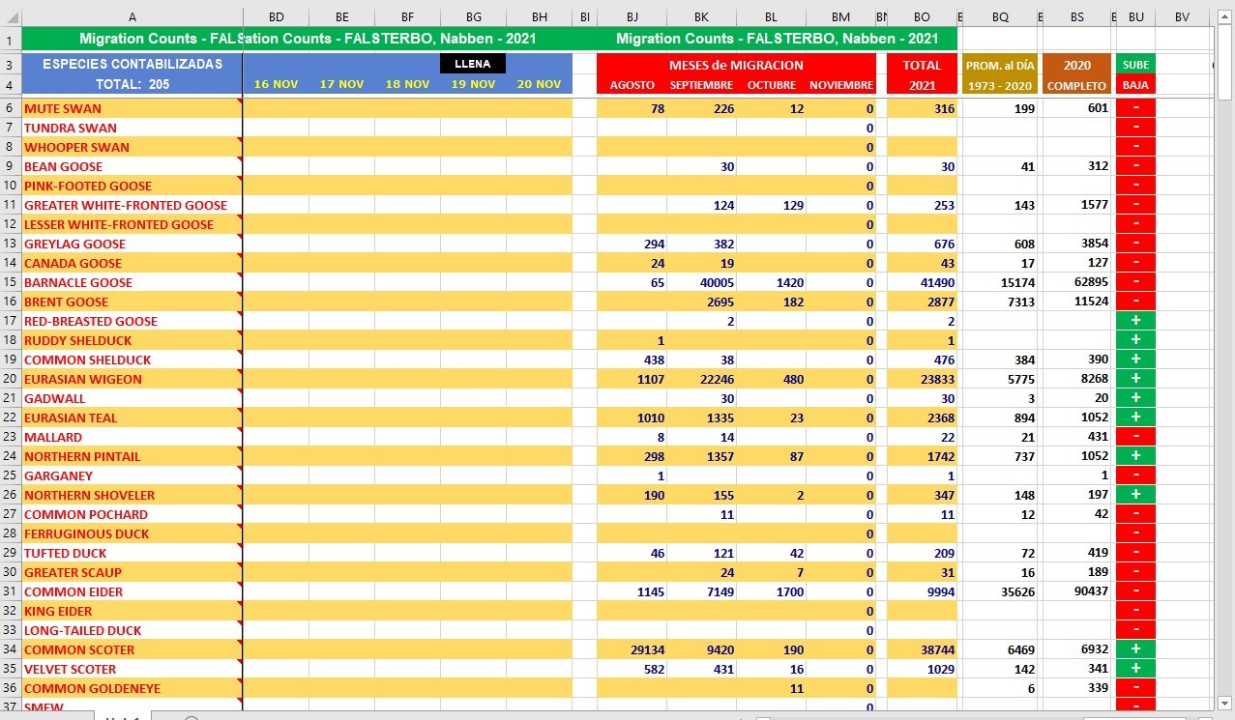This screenshot has width=1235, height=720.
Task: Select the BARNACLE GOOSE species cell
Action: click(132, 282)
